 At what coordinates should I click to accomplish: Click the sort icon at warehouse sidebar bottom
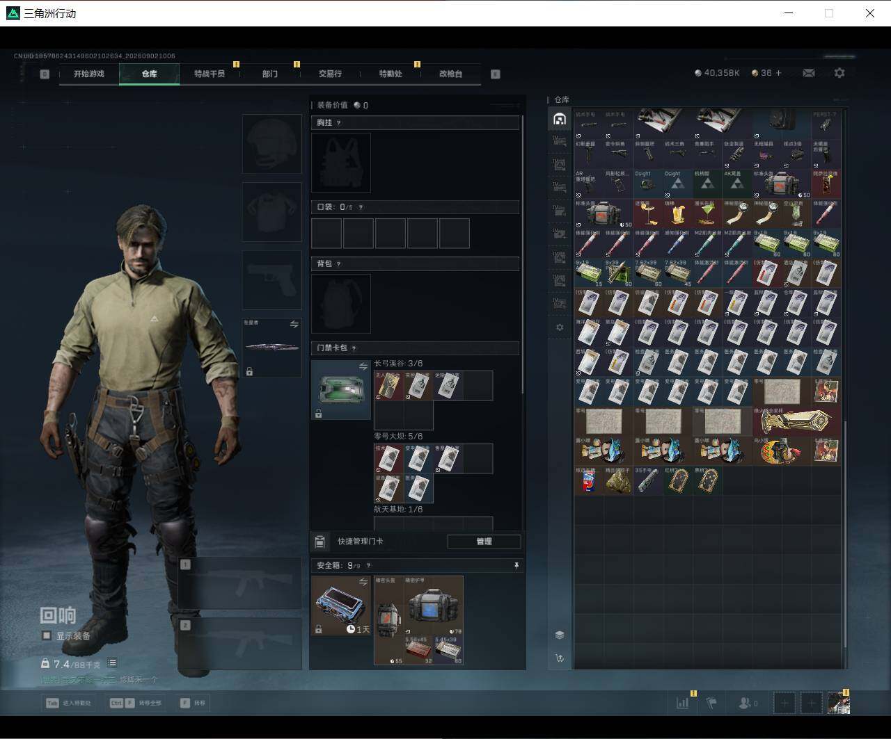tap(560, 658)
